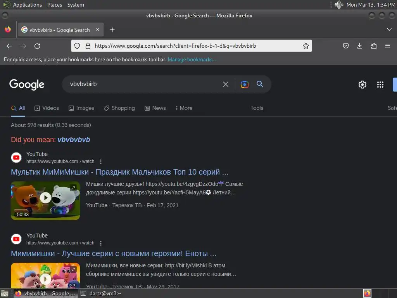Open search Tools options
This screenshot has width=397, height=298.
point(257,108)
